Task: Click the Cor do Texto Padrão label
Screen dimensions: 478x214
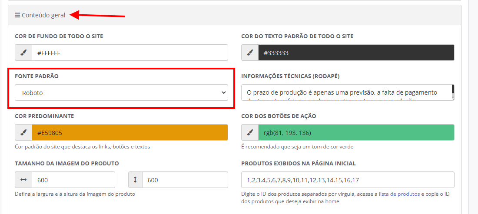Action: pyautogui.click(x=297, y=36)
